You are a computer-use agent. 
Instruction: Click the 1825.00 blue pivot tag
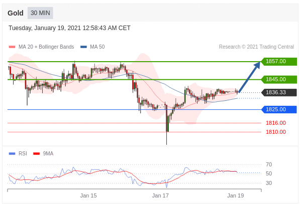pos(279,110)
